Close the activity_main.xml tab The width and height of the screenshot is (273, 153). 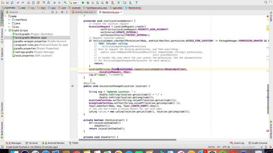click(x=95, y=12)
